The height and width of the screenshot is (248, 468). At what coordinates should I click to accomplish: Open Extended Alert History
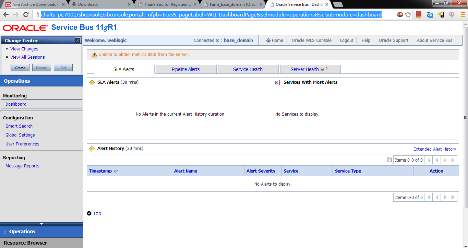(434, 149)
